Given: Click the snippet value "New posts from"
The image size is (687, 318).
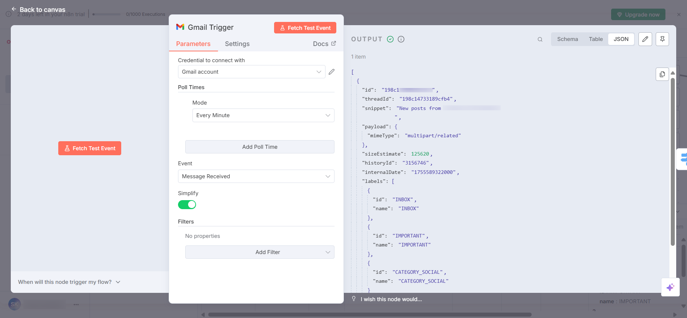Looking at the screenshot, I should (419, 109).
